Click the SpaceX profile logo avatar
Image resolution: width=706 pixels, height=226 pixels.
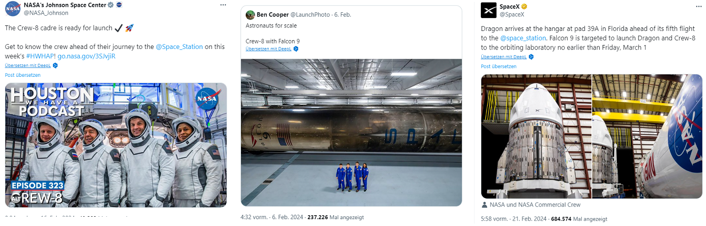489,10
